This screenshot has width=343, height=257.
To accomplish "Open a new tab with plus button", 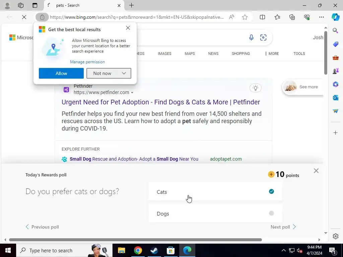I will click(131, 5).
